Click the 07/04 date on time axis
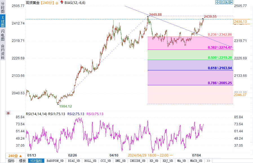Image resolution: width=253 pixels, height=163 pixels. (196, 155)
